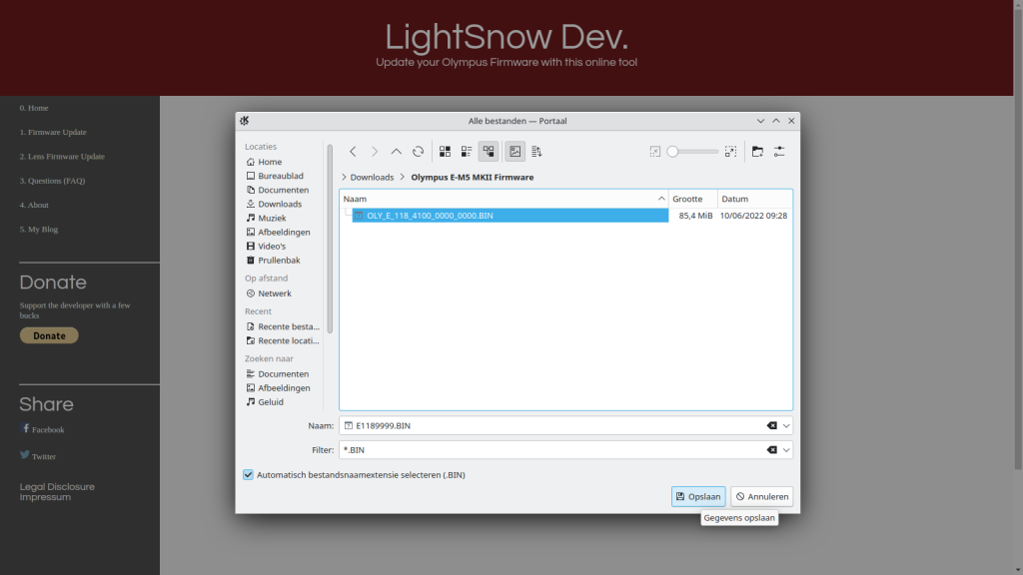Click the Opslaan save button
Viewport: 1023px width, 575px height.
pyautogui.click(x=698, y=497)
